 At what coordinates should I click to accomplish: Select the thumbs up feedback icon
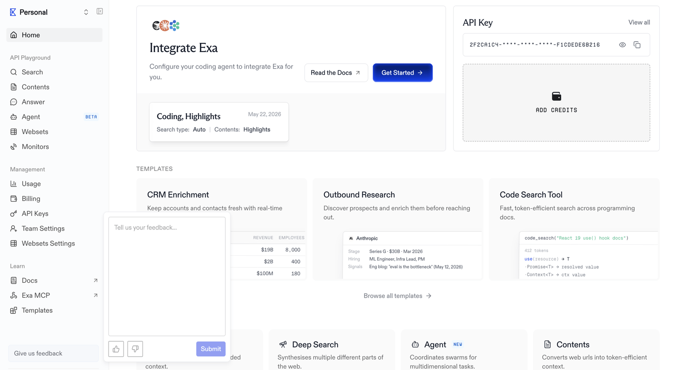click(x=116, y=349)
